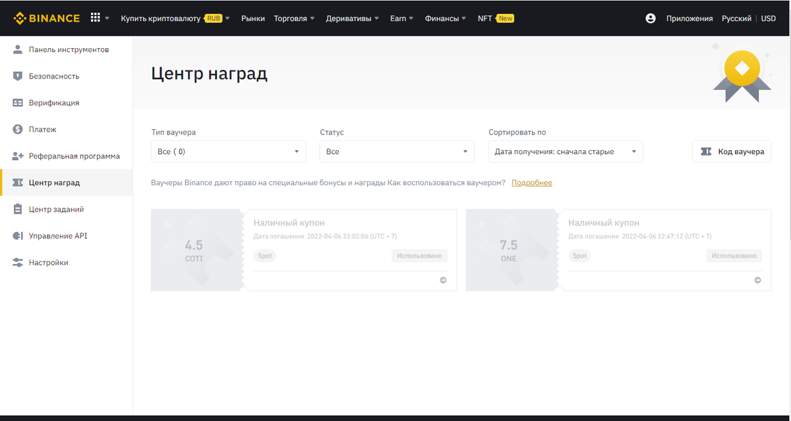The width and height of the screenshot is (791, 421).
Task: Click the security shield icon in sidebar
Action: [18, 76]
